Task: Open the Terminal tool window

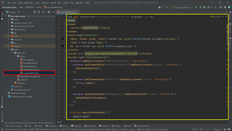Action: click(76, 126)
